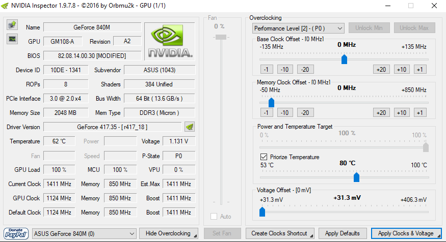Click the Bus Width 64 Bit field
The width and height of the screenshot is (446, 242).
160,99
